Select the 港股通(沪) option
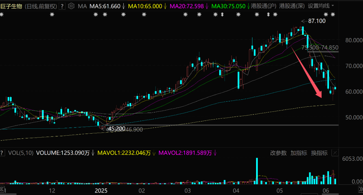 point(264,6)
